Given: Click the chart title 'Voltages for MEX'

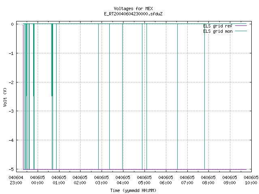Looking at the screenshot, I should [x=133, y=8].
